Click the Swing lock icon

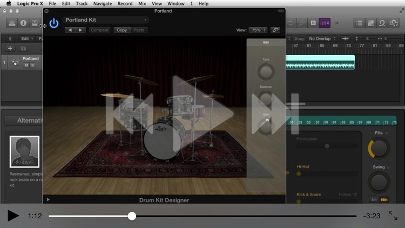click(388, 167)
